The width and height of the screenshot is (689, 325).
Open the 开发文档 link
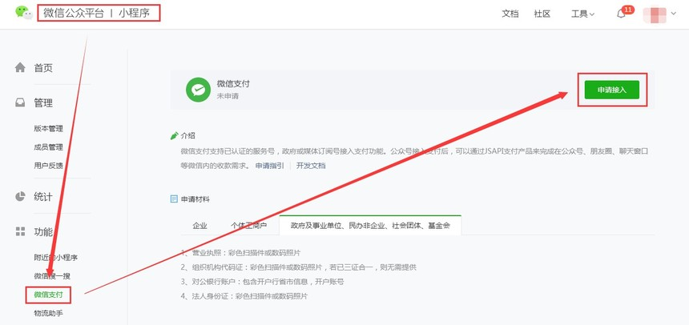tap(311, 165)
